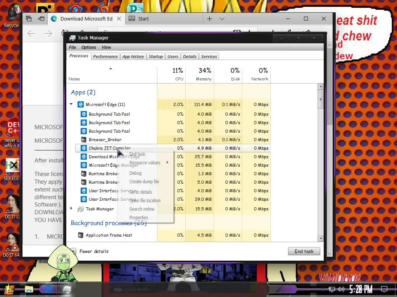Show hidden tray icons chevron
397x297 pixels.
point(322,289)
